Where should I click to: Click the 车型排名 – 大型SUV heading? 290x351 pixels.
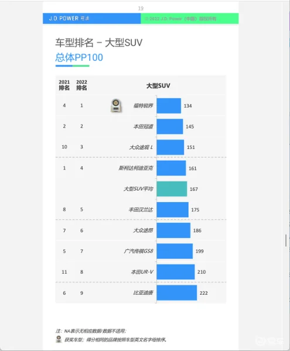tap(99, 43)
